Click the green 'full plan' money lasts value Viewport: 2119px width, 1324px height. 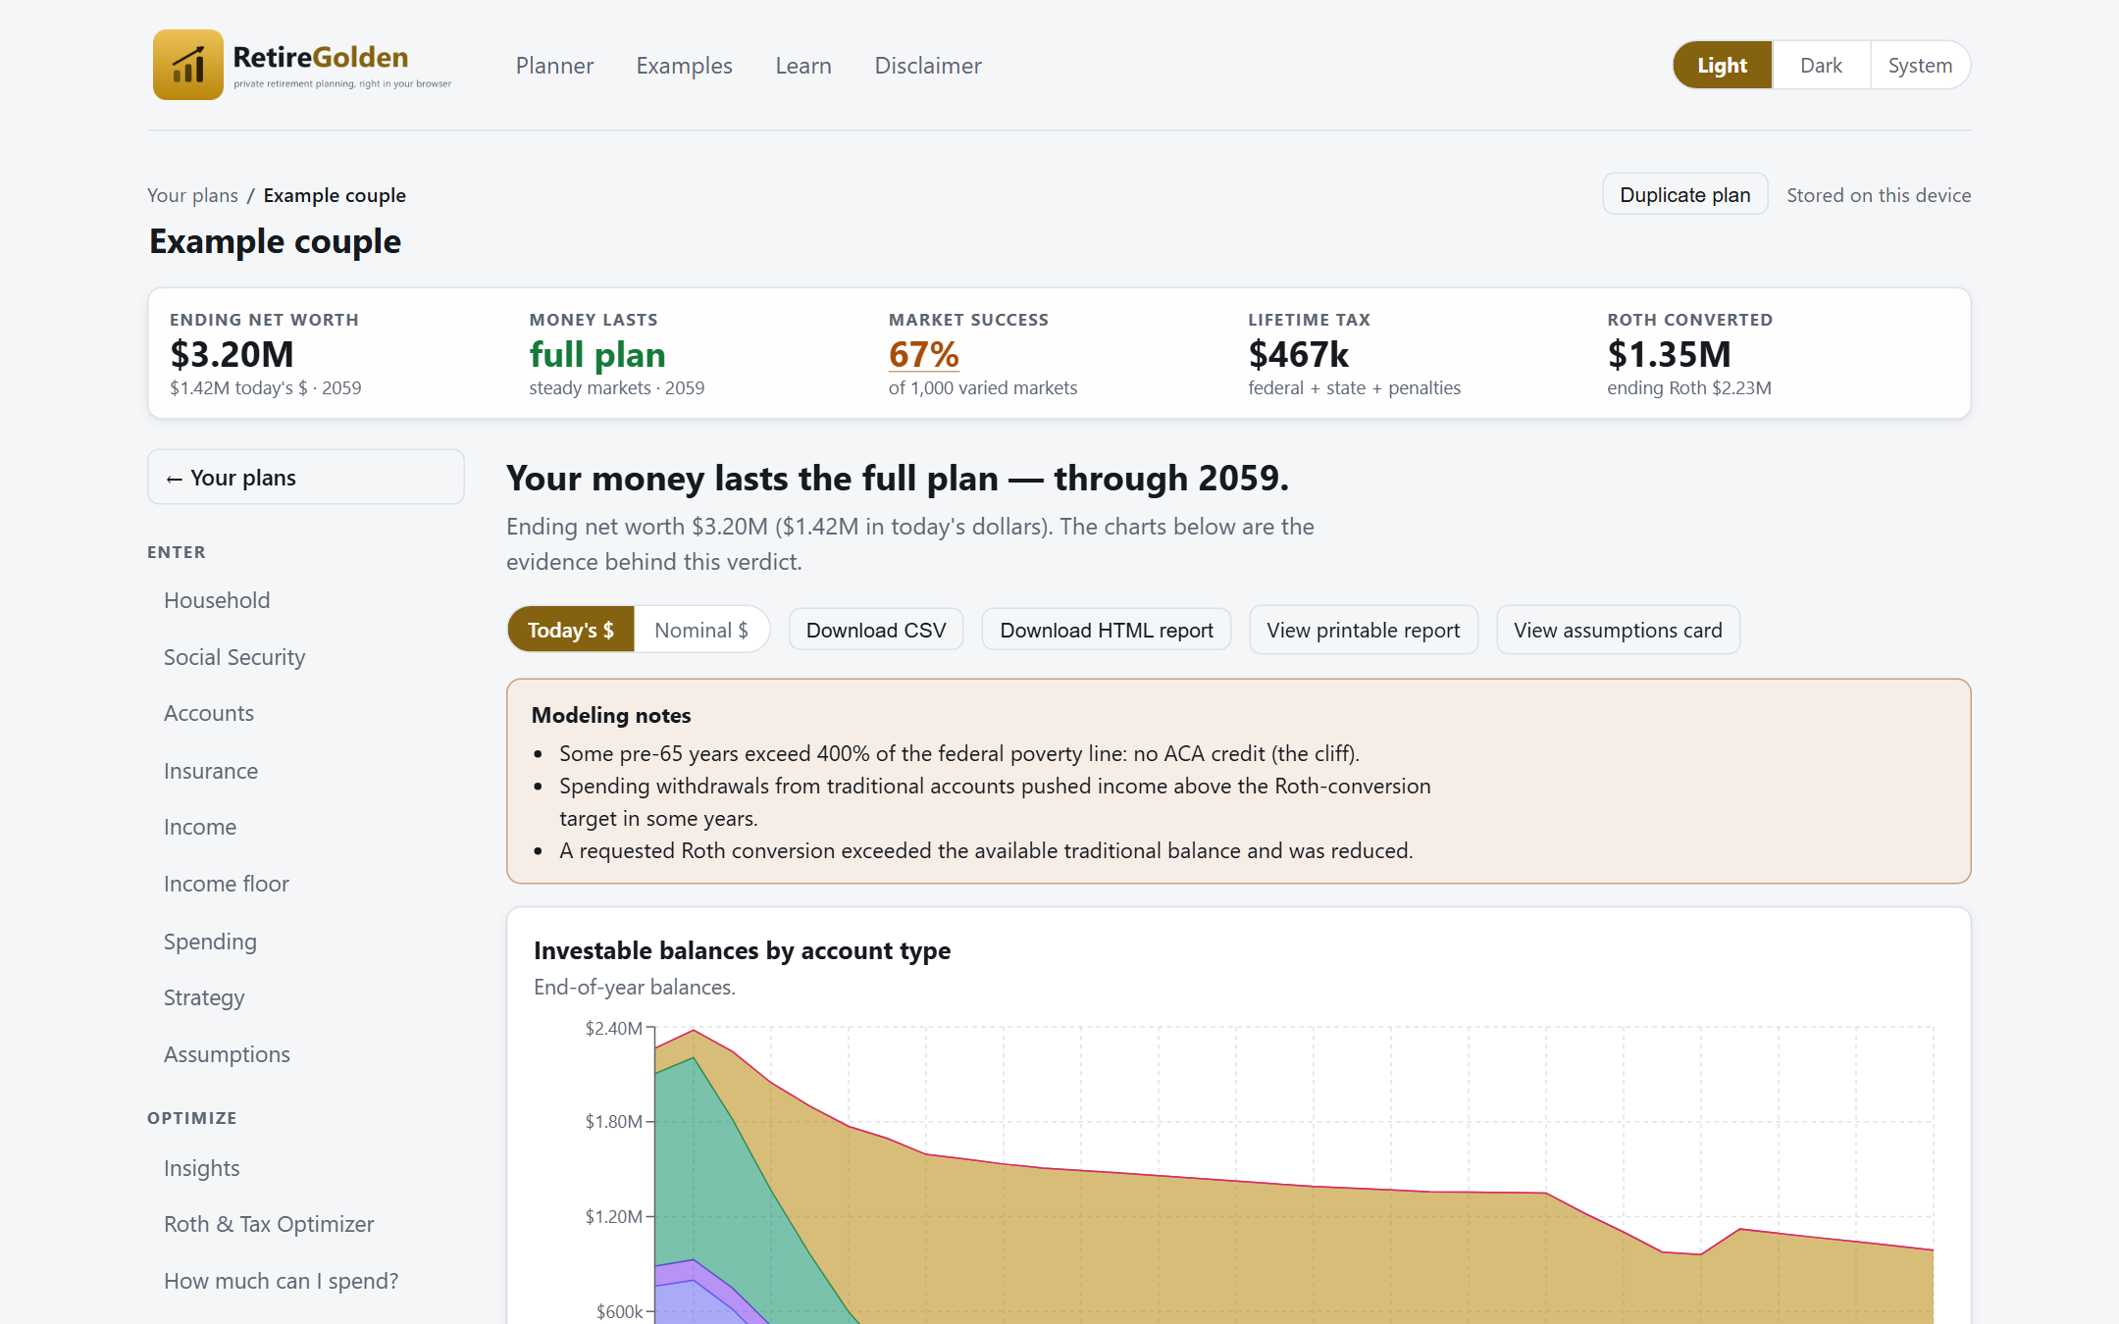click(597, 354)
